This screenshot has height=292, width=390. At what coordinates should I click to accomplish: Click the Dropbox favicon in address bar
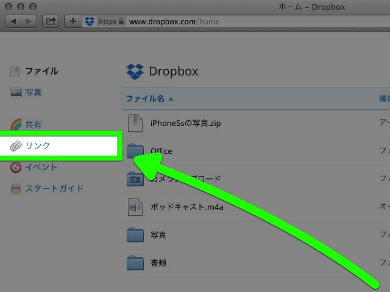point(90,21)
